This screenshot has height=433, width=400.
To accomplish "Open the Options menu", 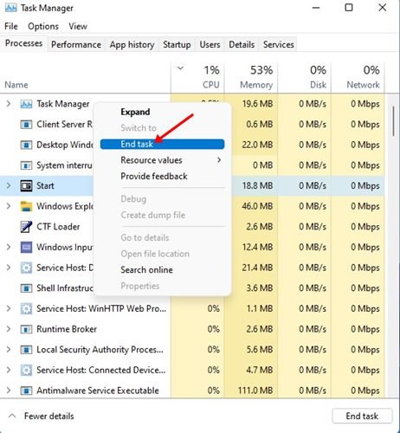I will [43, 26].
